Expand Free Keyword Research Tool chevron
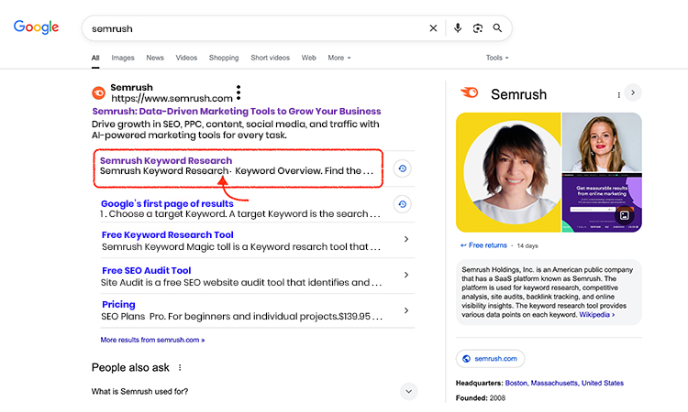Viewport: 688px width, 412px height. click(x=406, y=239)
